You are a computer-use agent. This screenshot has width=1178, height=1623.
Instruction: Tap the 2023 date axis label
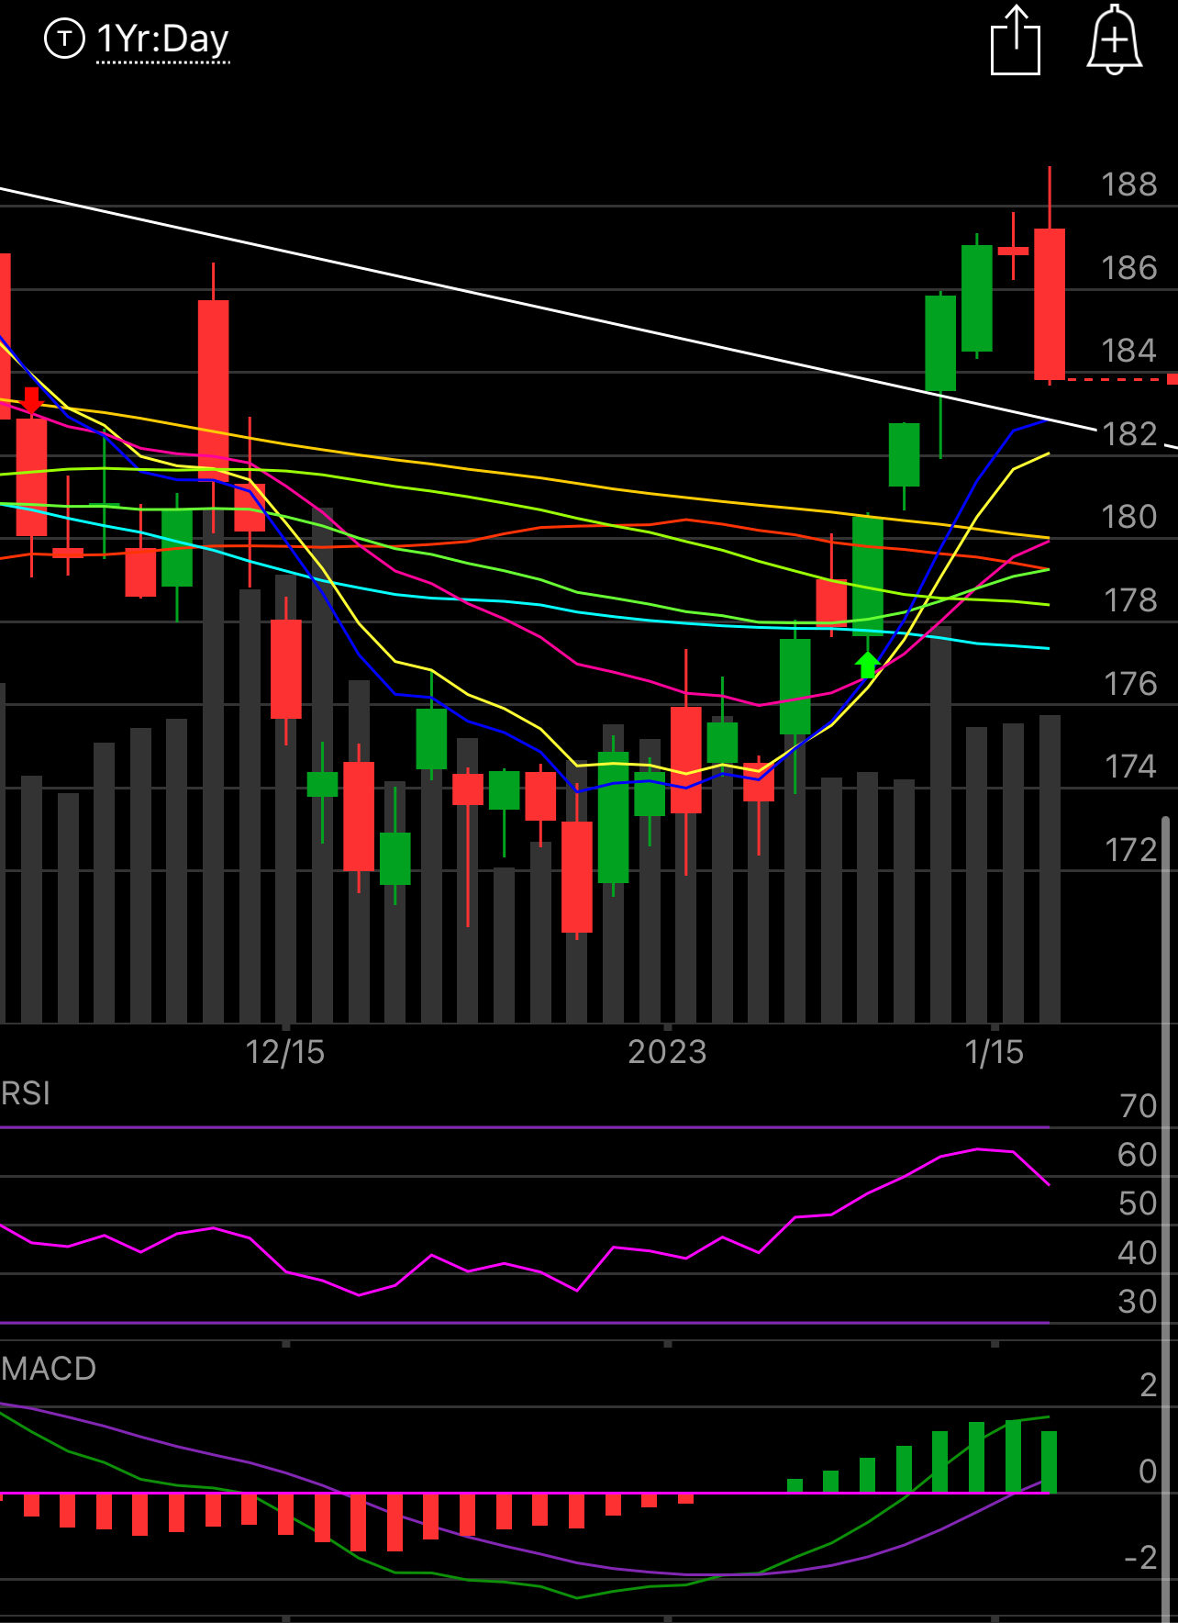(667, 1052)
